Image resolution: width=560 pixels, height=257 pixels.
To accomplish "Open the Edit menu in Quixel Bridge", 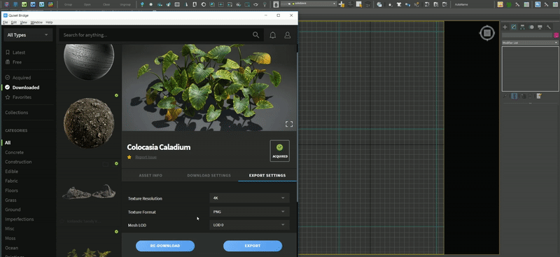I will pyautogui.click(x=13, y=22).
